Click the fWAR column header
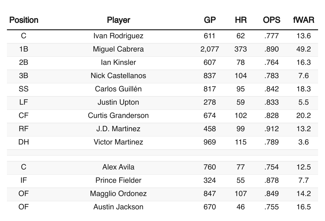The image size is (325, 221). 304,20
